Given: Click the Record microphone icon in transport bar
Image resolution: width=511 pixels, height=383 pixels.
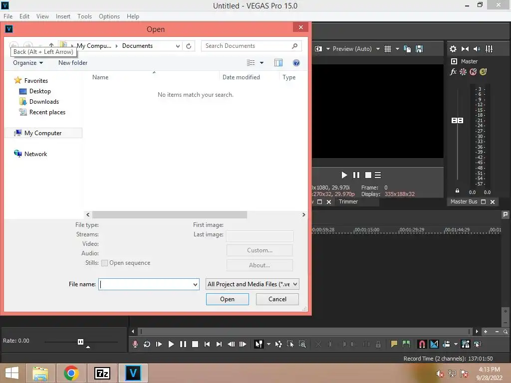Looking at the screenshot, I should pos(135,344).
